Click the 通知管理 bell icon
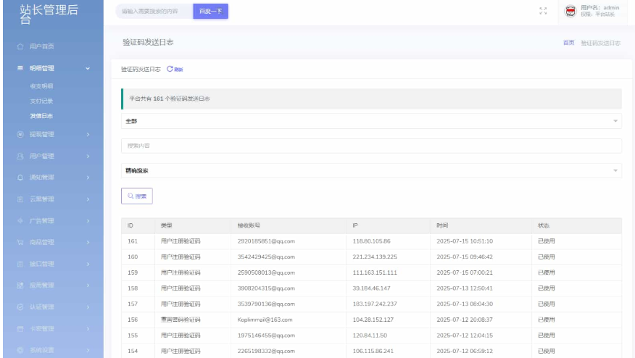The height and width of the screenshot is (358, 635). [20, 177]
